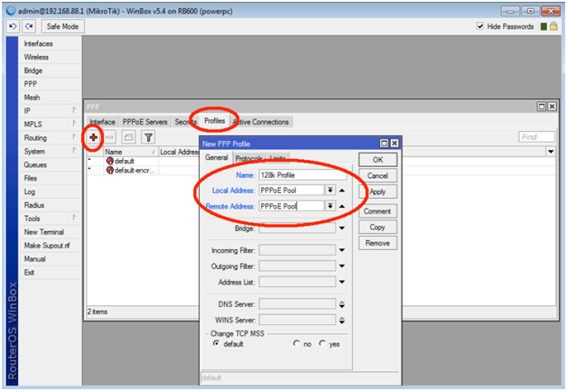Open Queues from the left sidebar
This screenshot has width=567, height=391.
pyautogui.click(x=36, y=165)
